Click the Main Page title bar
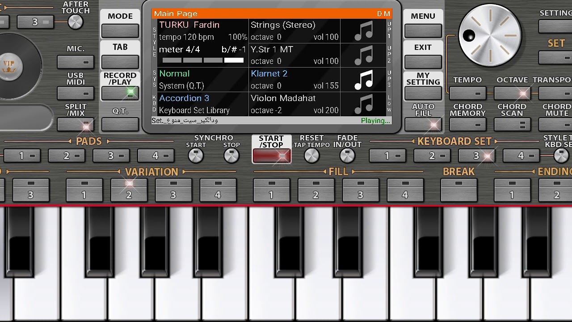This screenshot has width=572, height=322. (272, 14)
